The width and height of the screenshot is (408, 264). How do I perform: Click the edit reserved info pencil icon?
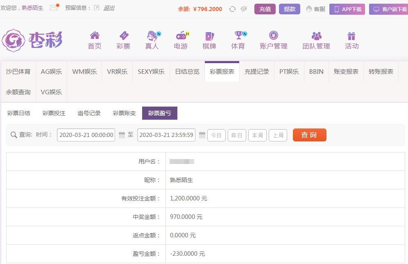coord(97,8)
